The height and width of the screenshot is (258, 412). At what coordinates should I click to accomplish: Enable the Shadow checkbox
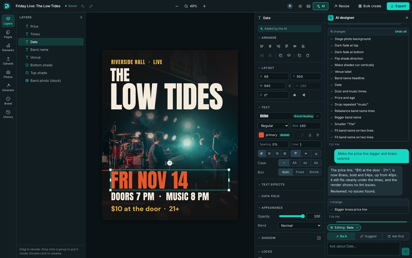coord(319,238)
